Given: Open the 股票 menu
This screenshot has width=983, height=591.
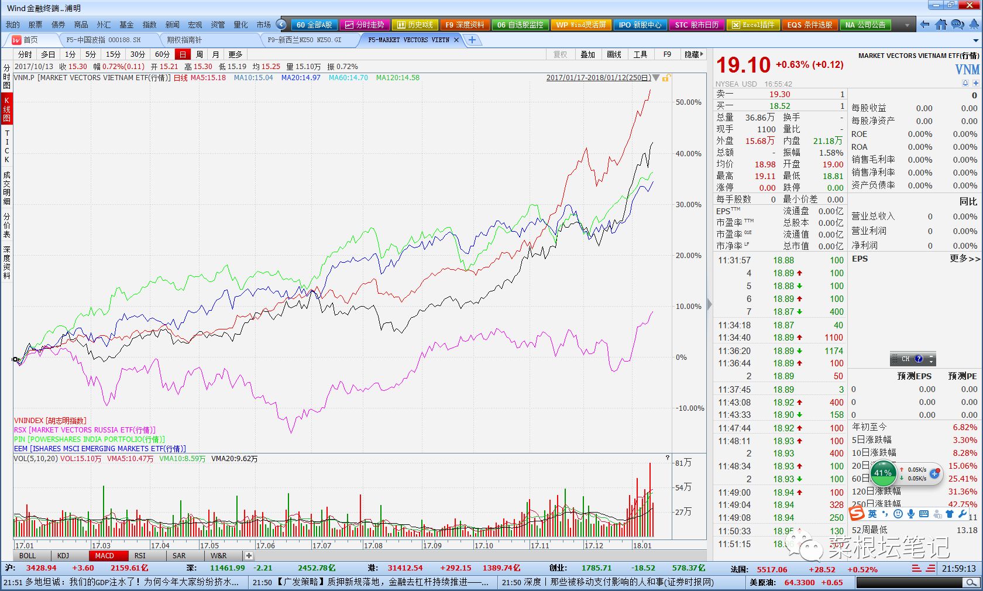Looking at the screenshot, I should 35,25.
